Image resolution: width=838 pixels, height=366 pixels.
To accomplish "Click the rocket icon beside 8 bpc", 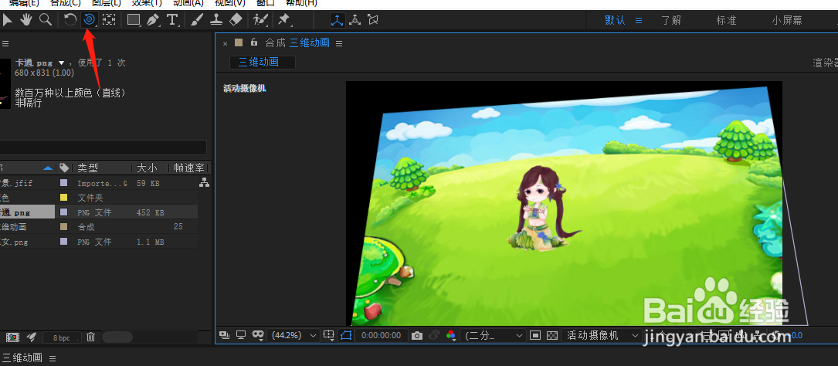I will 32,337.
